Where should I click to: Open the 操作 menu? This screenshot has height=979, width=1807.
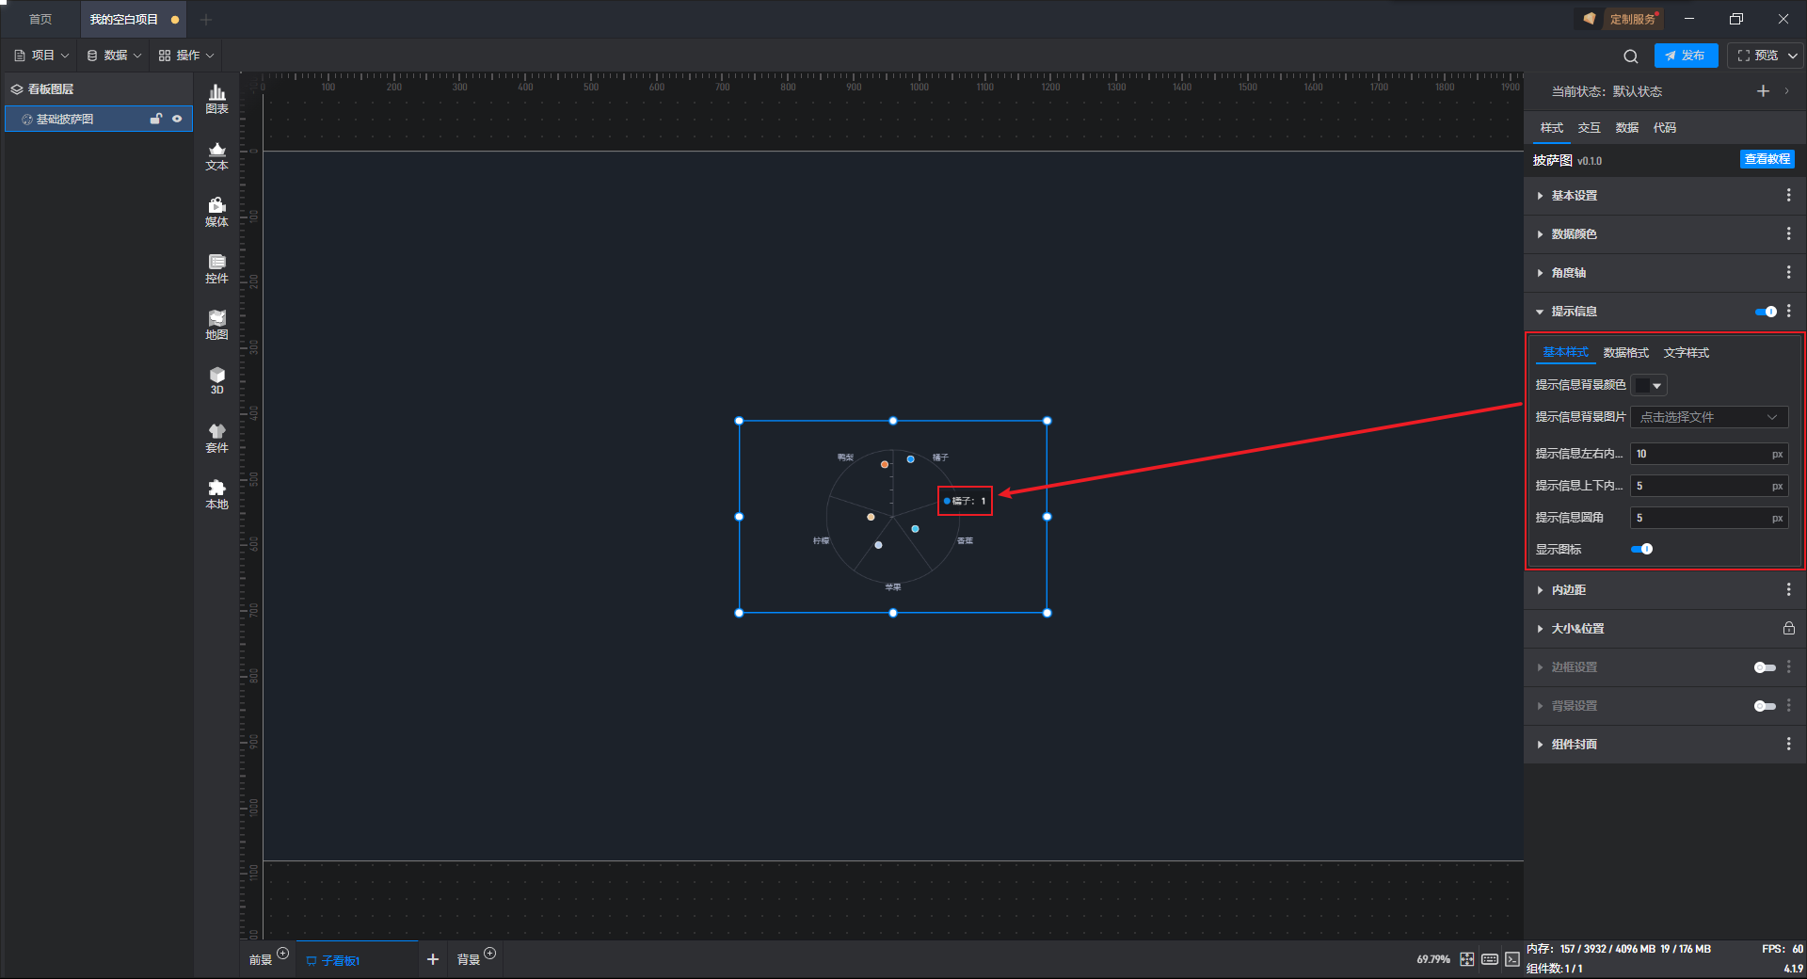186,56
